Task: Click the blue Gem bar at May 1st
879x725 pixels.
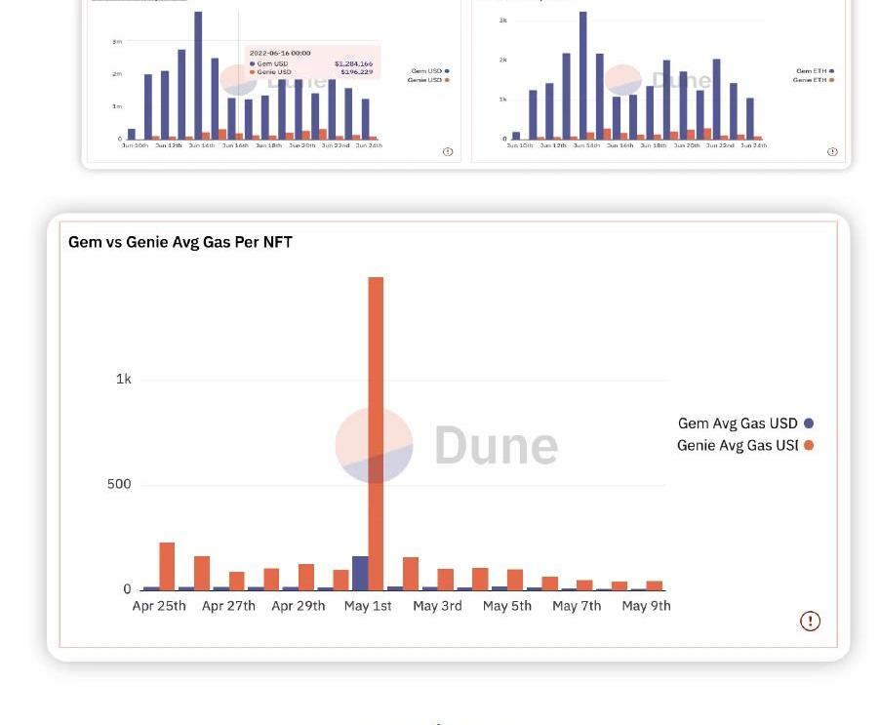Action: [360, 573]
